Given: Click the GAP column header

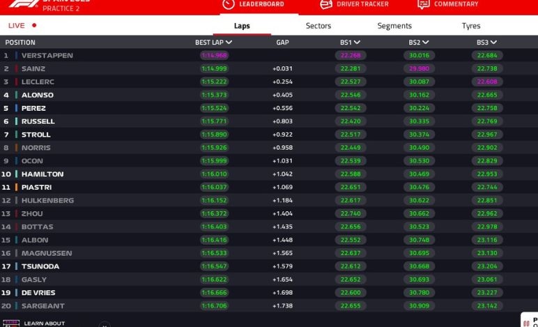Looking at the screenshot, I should tap(282, 43).
